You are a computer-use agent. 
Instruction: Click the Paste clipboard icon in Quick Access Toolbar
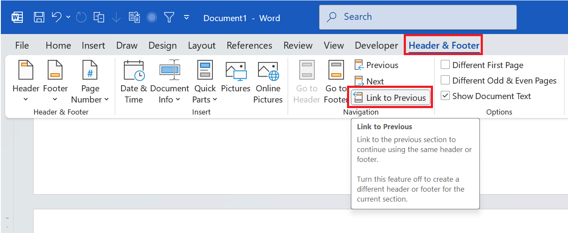tap(134, 18)
